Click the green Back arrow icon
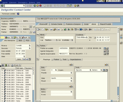The image size is (123, 102). (35, 6)
